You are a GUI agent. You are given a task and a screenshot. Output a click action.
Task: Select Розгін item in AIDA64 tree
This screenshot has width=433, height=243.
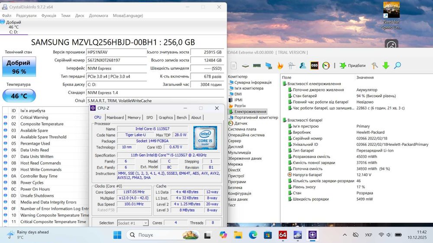[240, 106]
